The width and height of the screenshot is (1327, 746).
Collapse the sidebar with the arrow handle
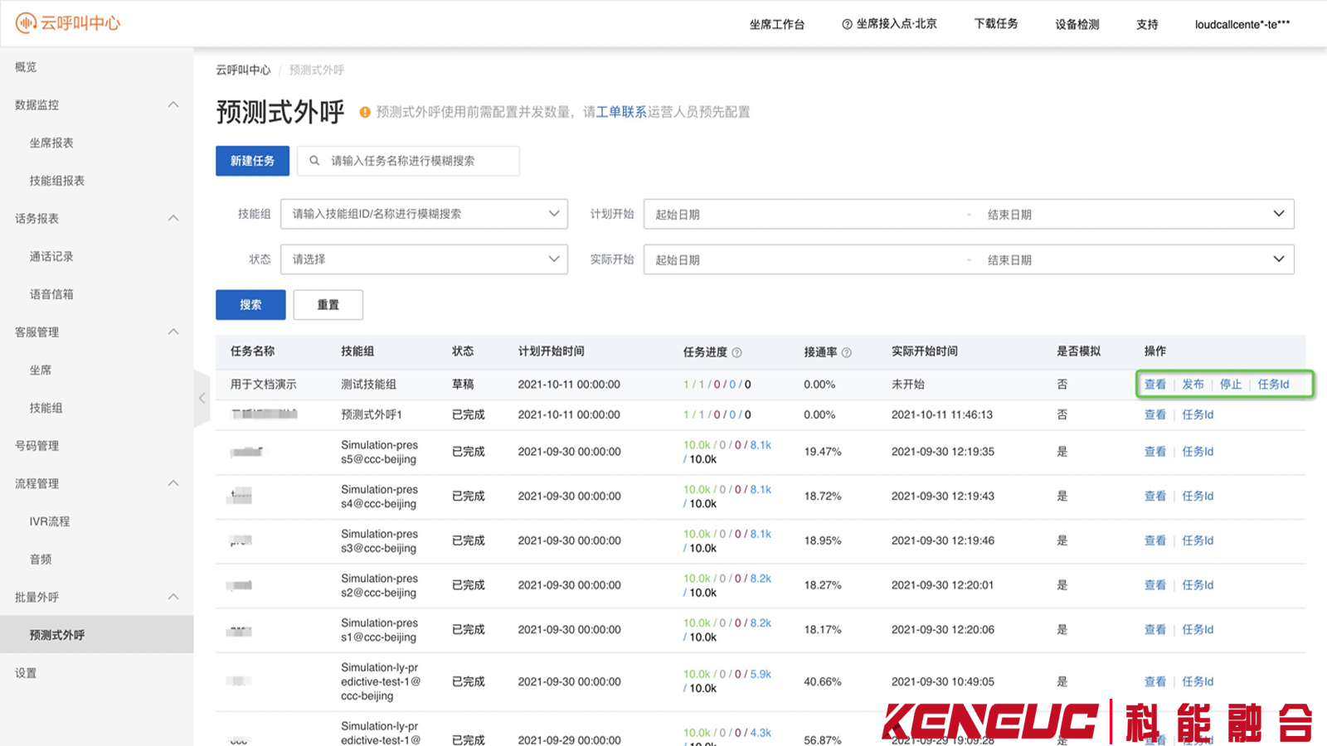tap(202, 399)
